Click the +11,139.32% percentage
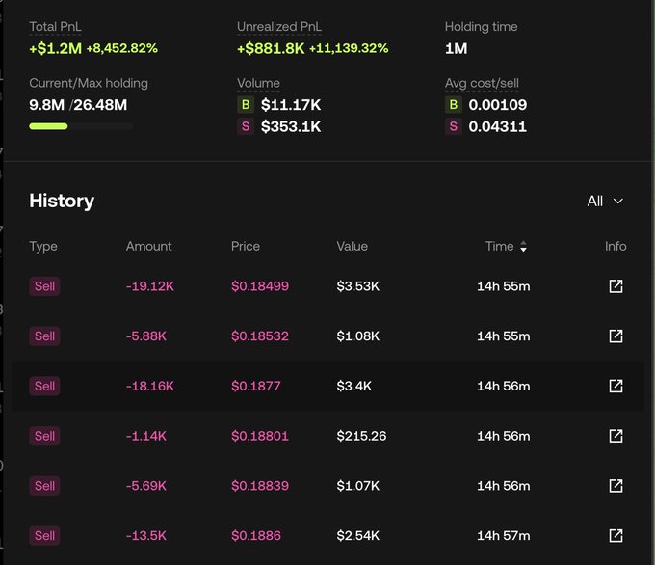The width and height of the screenshot is (655, 565). 349,48
